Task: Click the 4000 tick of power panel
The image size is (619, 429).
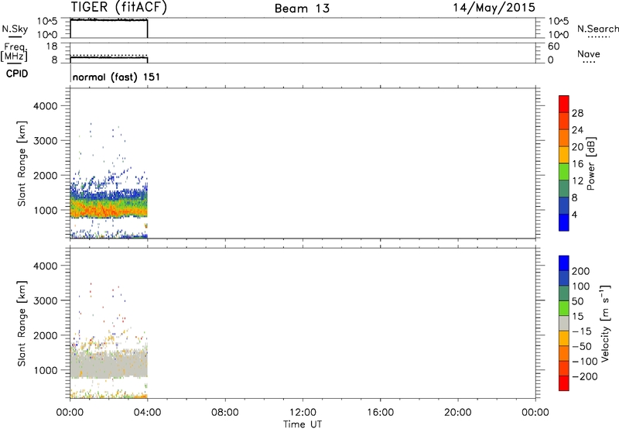Action: click(46, 106)
